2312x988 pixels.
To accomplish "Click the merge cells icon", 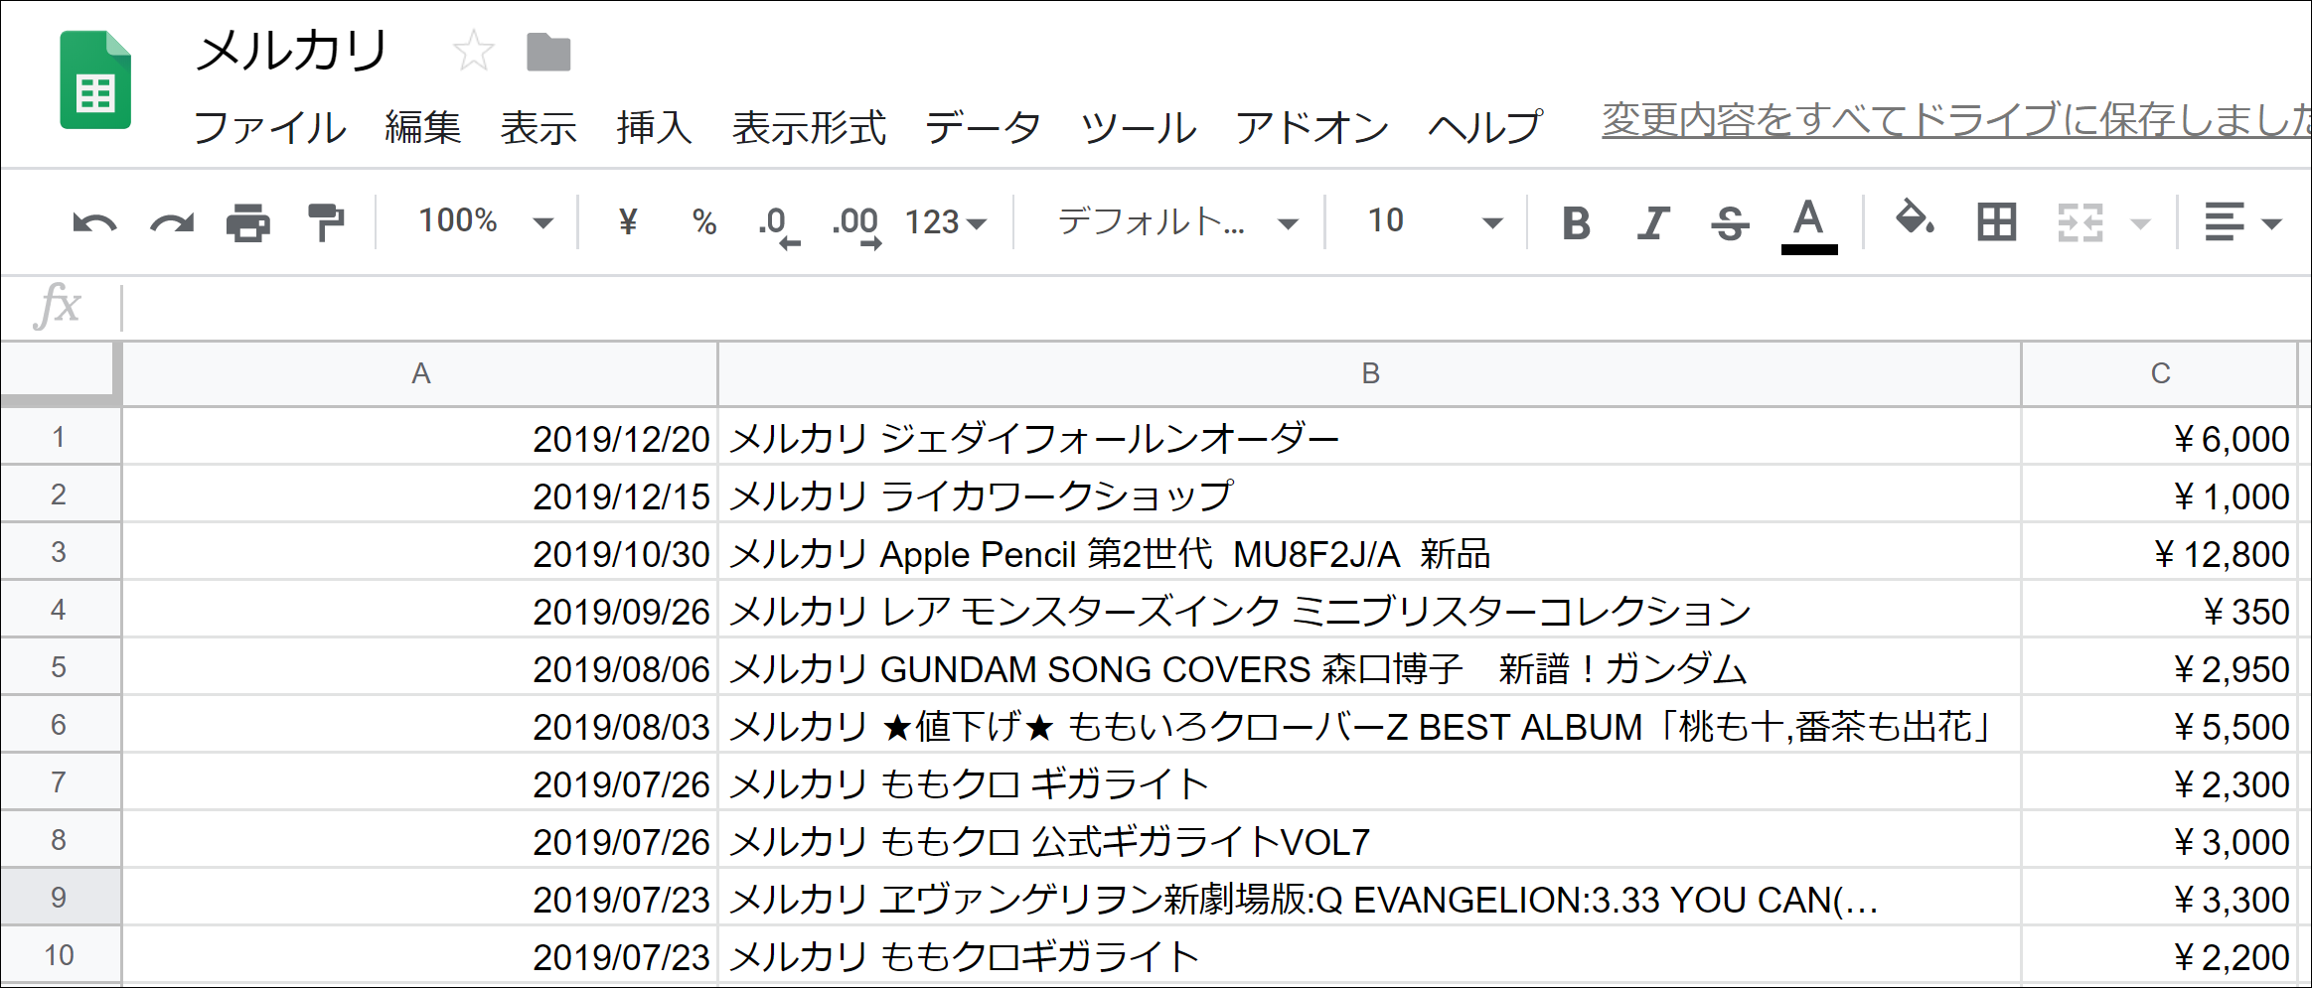I will 2080,222.
